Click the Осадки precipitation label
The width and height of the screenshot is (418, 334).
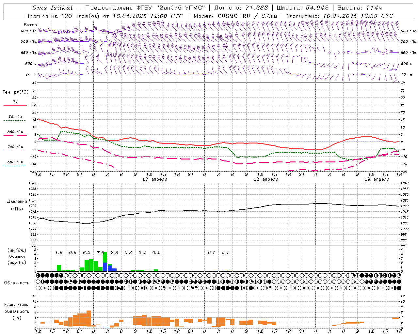tap(17, 256)
